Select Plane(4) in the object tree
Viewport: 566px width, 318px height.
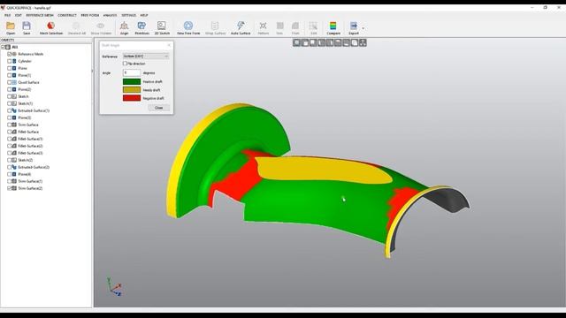(25, 175)
